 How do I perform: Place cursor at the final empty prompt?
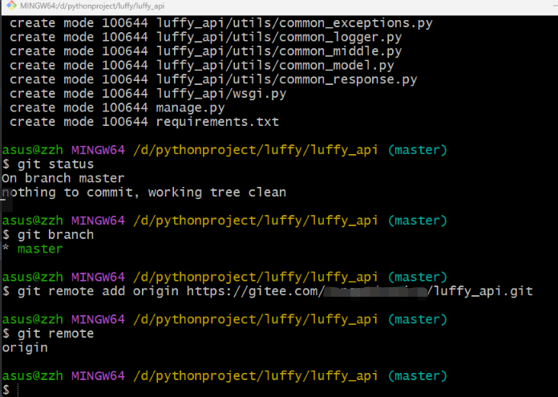(17, 390)
